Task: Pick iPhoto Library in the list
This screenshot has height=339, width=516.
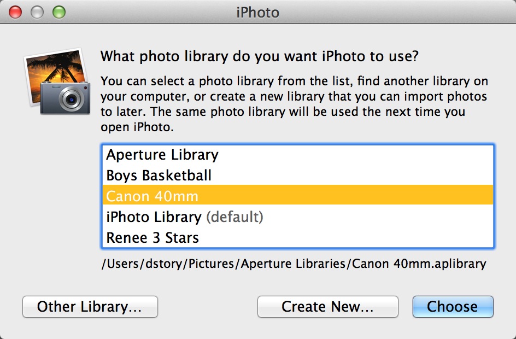Action: click(154, 217)
